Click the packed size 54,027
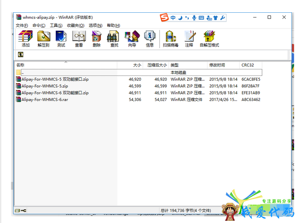302x223 pixels. (x=161, y=100)
